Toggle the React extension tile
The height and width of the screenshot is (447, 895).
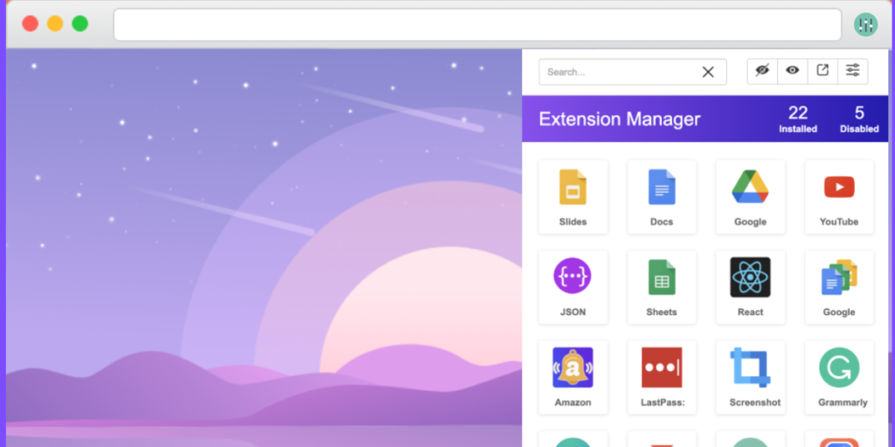(x=750, y=287)
